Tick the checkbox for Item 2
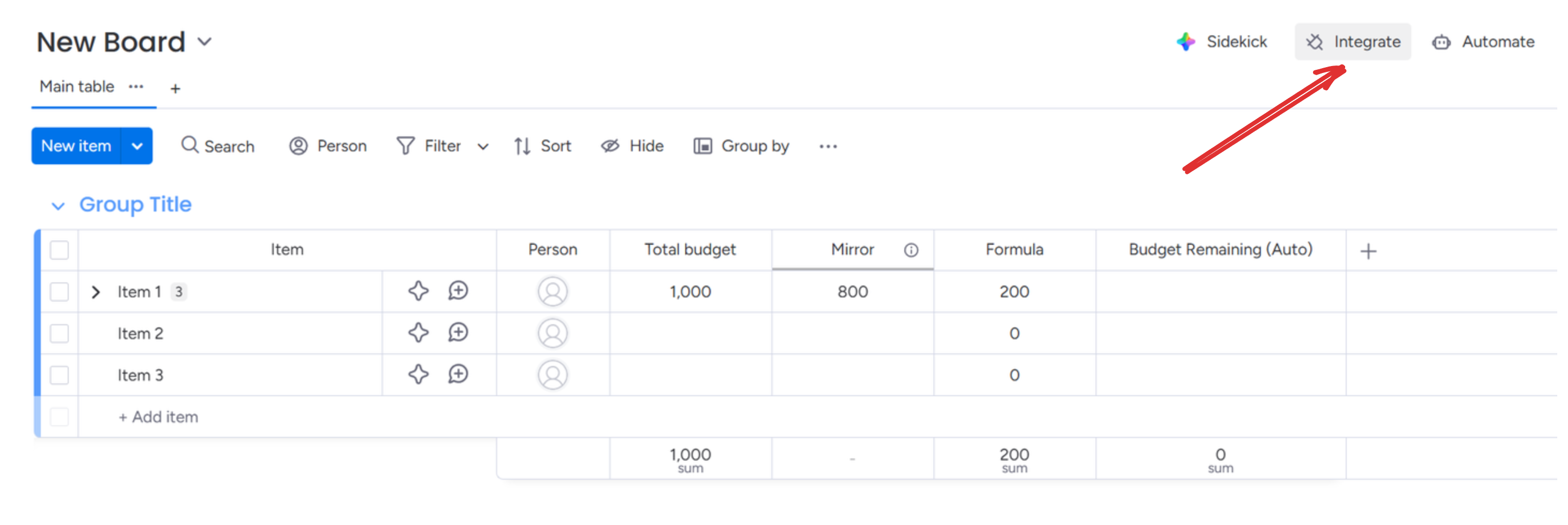The image size is (1568, 525). click(x=59, y=333)
